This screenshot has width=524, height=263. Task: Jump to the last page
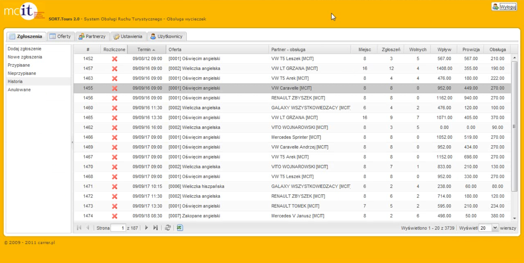coord(156,228)
